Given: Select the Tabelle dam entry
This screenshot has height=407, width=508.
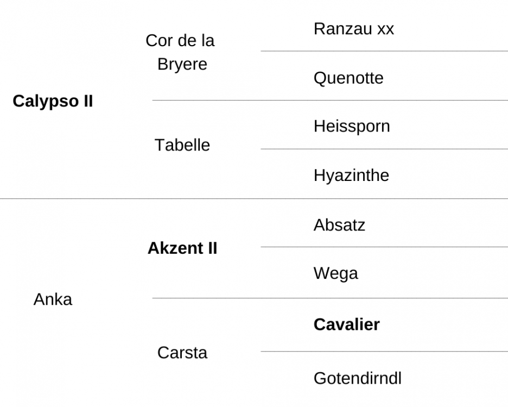Looking at the screenshot, I should [182, 145].
